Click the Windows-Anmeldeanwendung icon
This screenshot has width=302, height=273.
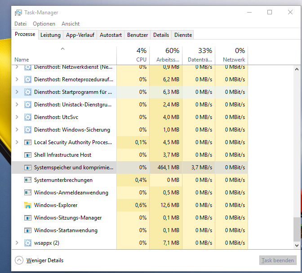(28, 193)
